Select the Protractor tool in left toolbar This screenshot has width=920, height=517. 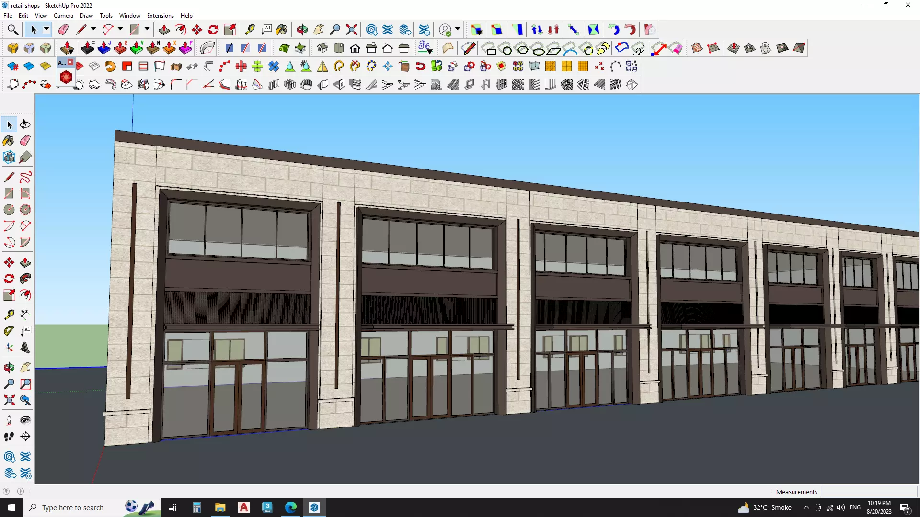click(x=9, y=331)
